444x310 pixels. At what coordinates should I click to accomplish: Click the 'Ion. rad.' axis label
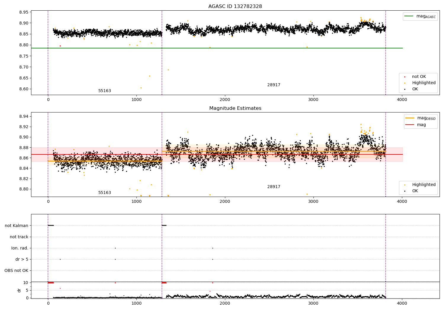[x=20, y=248]
